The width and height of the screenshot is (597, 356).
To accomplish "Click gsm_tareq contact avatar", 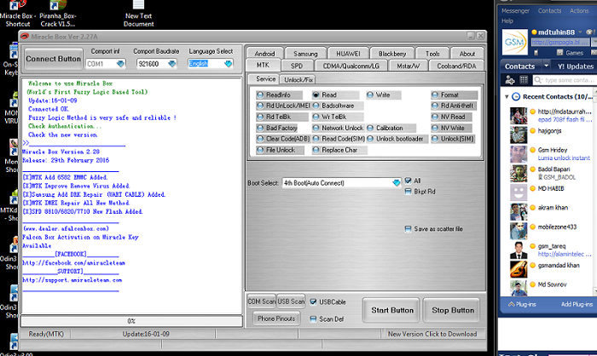I will click(519, 250).
